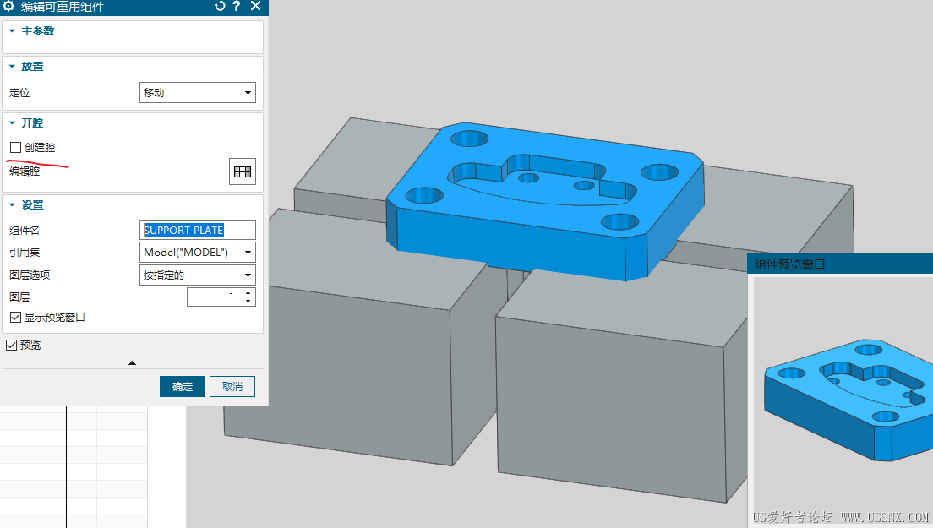The width and height of the screenshot is (933, 528).
Task: Collapse the 主参数 section
Action: point(12,31)
